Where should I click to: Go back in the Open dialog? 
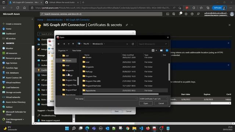[x=59, y=44]
